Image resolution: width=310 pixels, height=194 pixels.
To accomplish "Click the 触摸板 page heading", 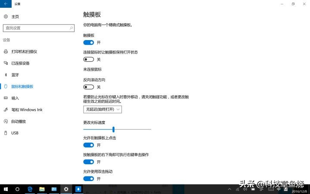I will pyautogui.click(x=92, y=15).
